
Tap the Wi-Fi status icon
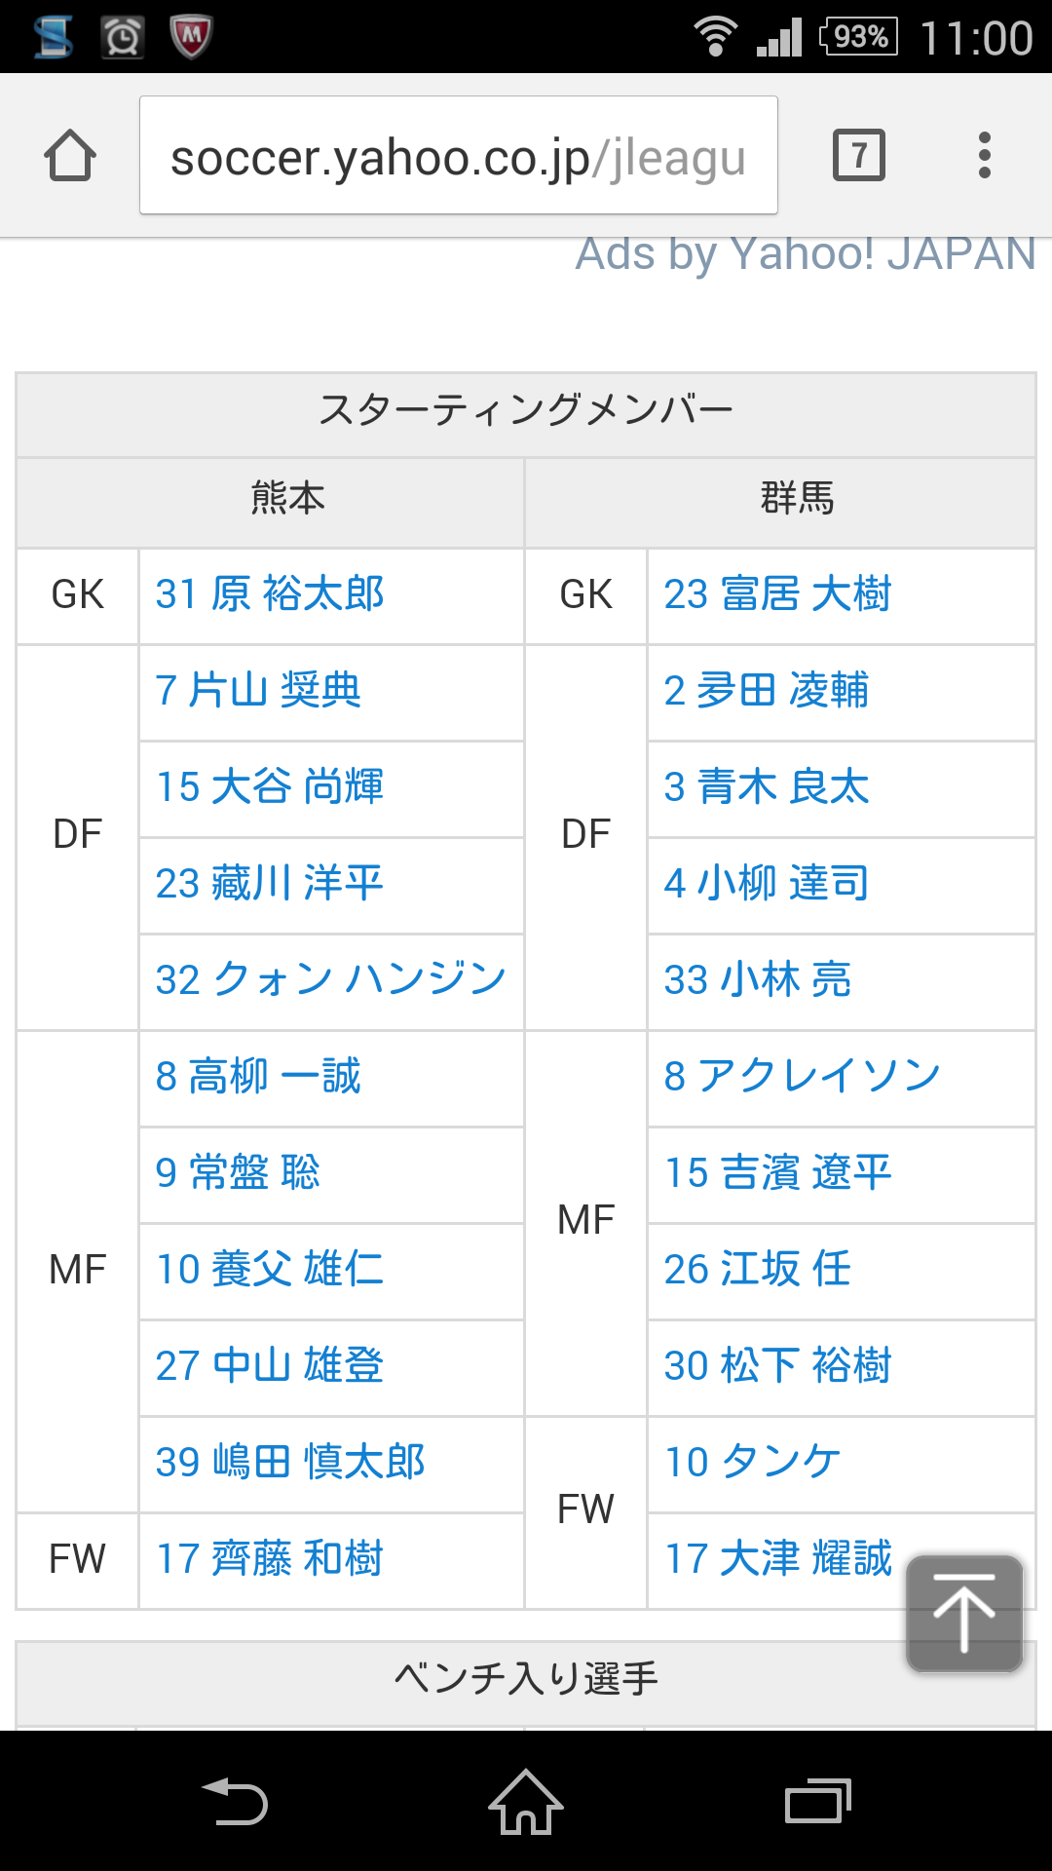coord(715,37)
